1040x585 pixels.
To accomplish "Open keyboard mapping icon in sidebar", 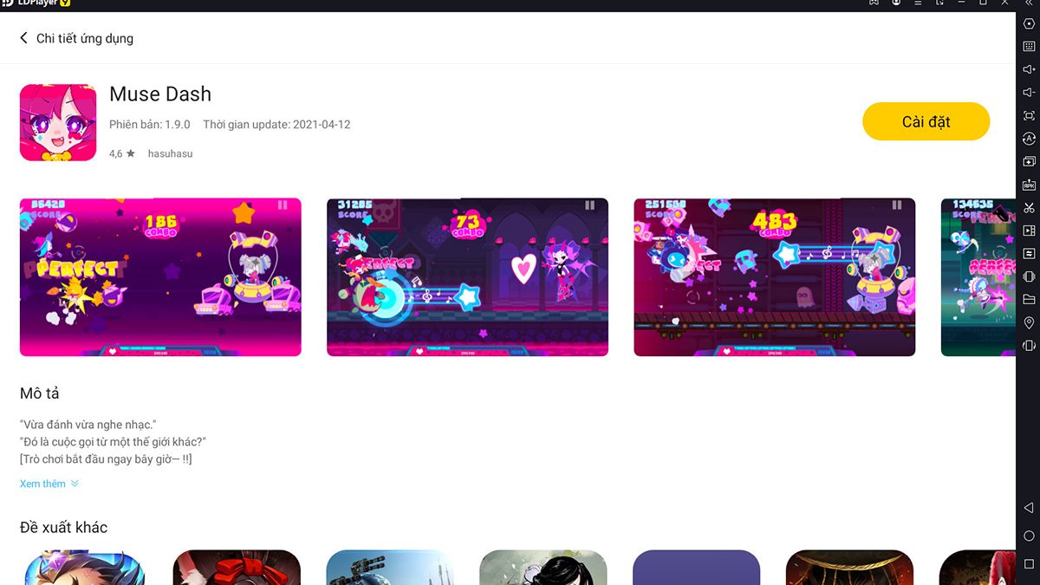I will click(x=1029, y=46).
